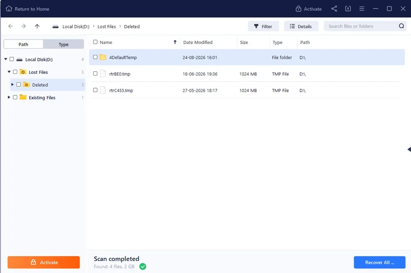Click the Lost Files folder icon in tree
Screen dimensions: 411x273
click(23, 72)
